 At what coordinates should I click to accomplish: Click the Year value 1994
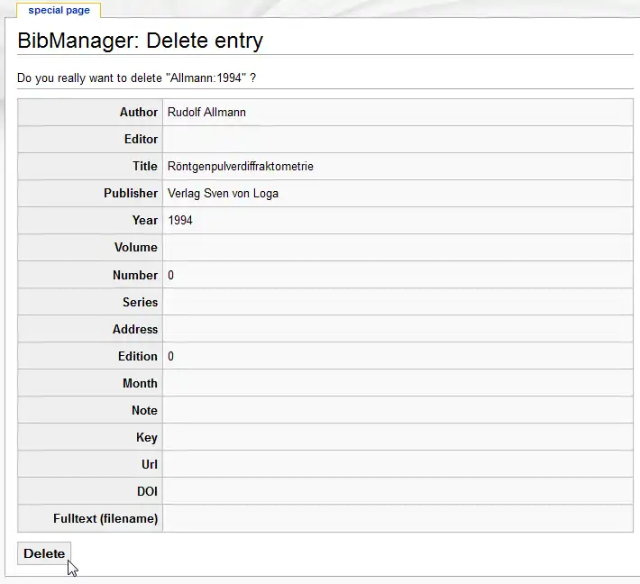(x=180, y=220)
